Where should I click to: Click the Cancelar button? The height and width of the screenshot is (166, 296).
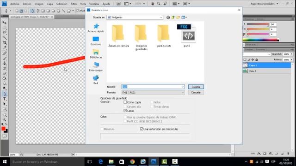(x=196, y=92)
